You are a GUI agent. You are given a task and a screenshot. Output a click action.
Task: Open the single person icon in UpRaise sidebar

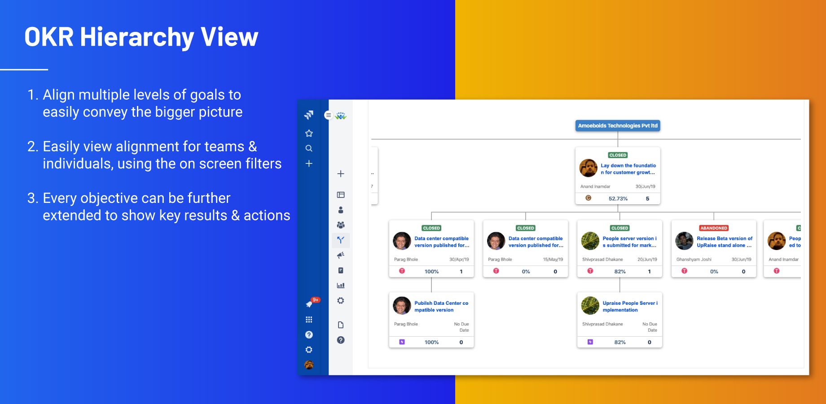coord(341,210)
